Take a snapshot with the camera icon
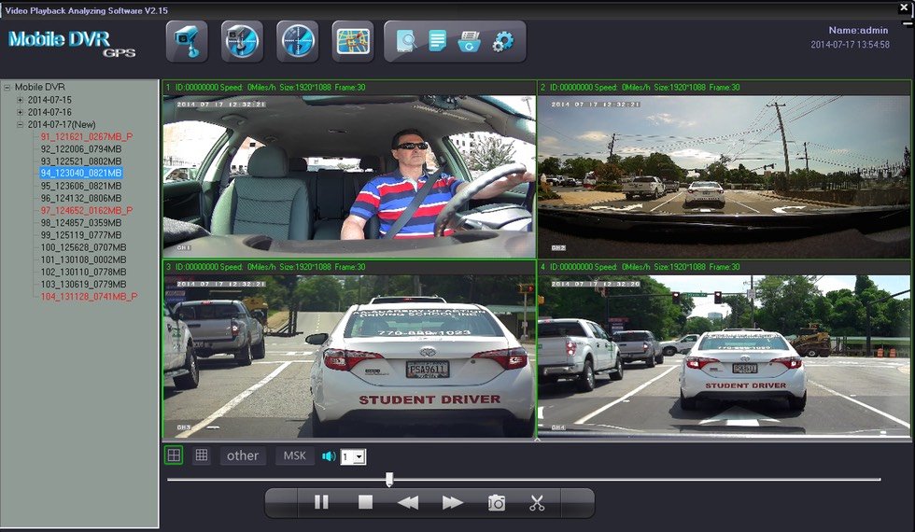The height and width of the screenshot is (532, 915). click(x=497, y=503)
